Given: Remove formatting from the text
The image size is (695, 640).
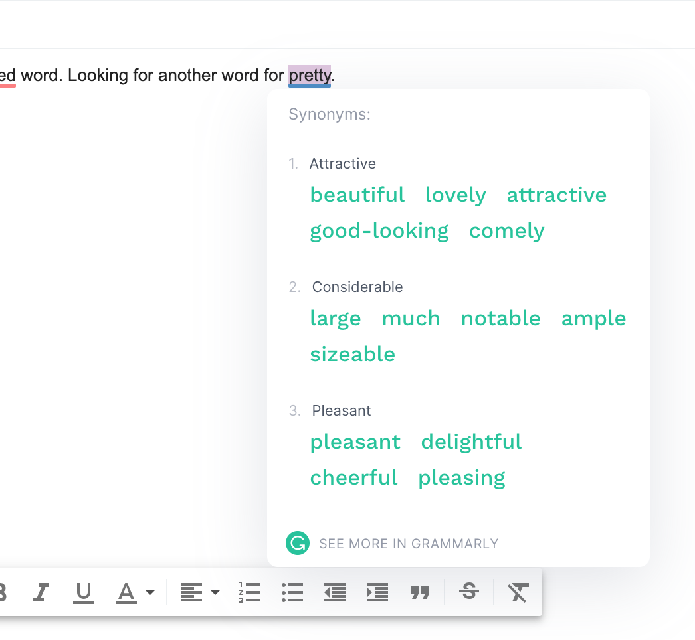Looking at the screenshot, I should [518, 593].
